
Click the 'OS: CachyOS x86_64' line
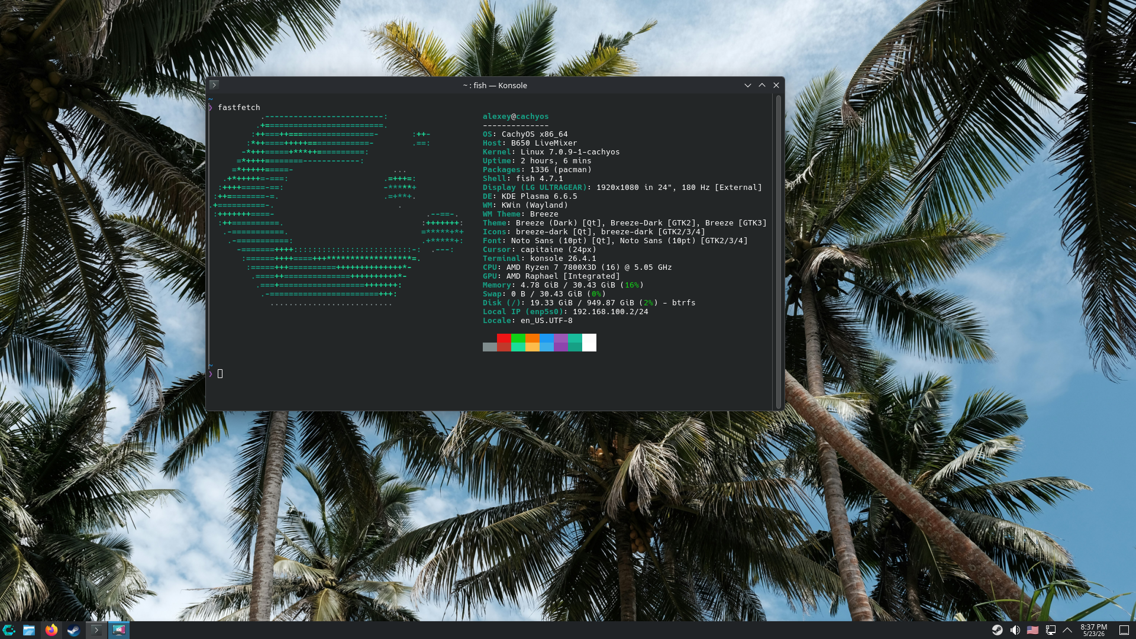[x=525, y=134]
